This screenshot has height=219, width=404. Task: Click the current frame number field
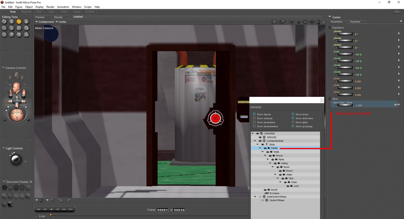[163, 210]
